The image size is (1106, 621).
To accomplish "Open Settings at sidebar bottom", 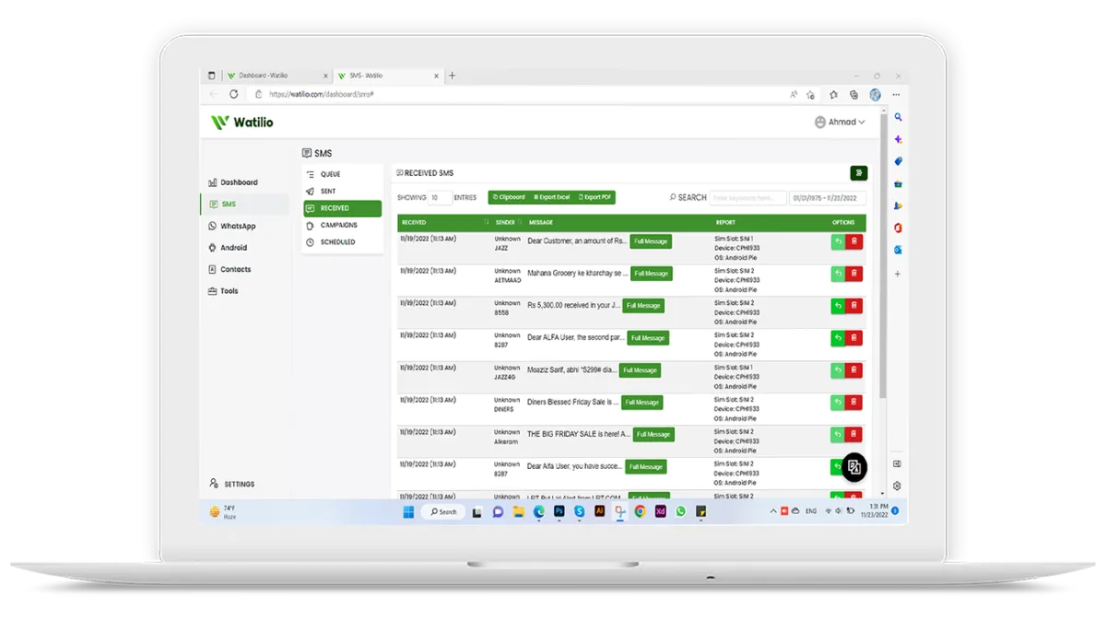I will click(232, 484).
